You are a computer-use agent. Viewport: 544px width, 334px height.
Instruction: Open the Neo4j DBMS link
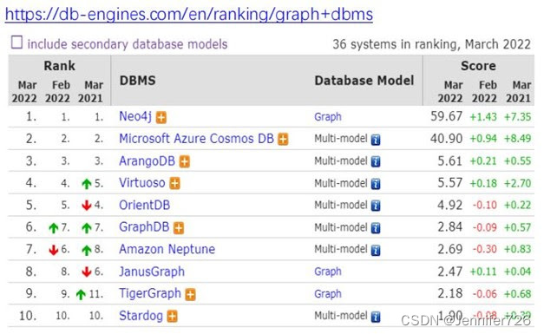(135, 117)
